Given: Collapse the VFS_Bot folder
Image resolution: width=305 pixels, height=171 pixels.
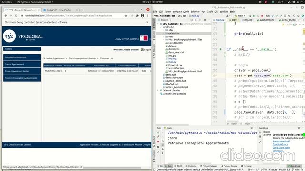Looking at the screenshot, I should pyautogui.click(x=161, y=27).
